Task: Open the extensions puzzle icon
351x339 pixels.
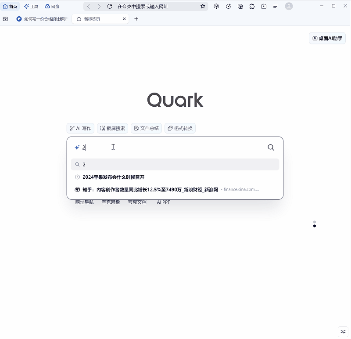Action: (252, 7)
